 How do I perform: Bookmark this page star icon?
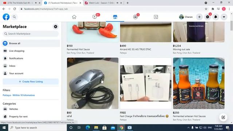(206, 9)
